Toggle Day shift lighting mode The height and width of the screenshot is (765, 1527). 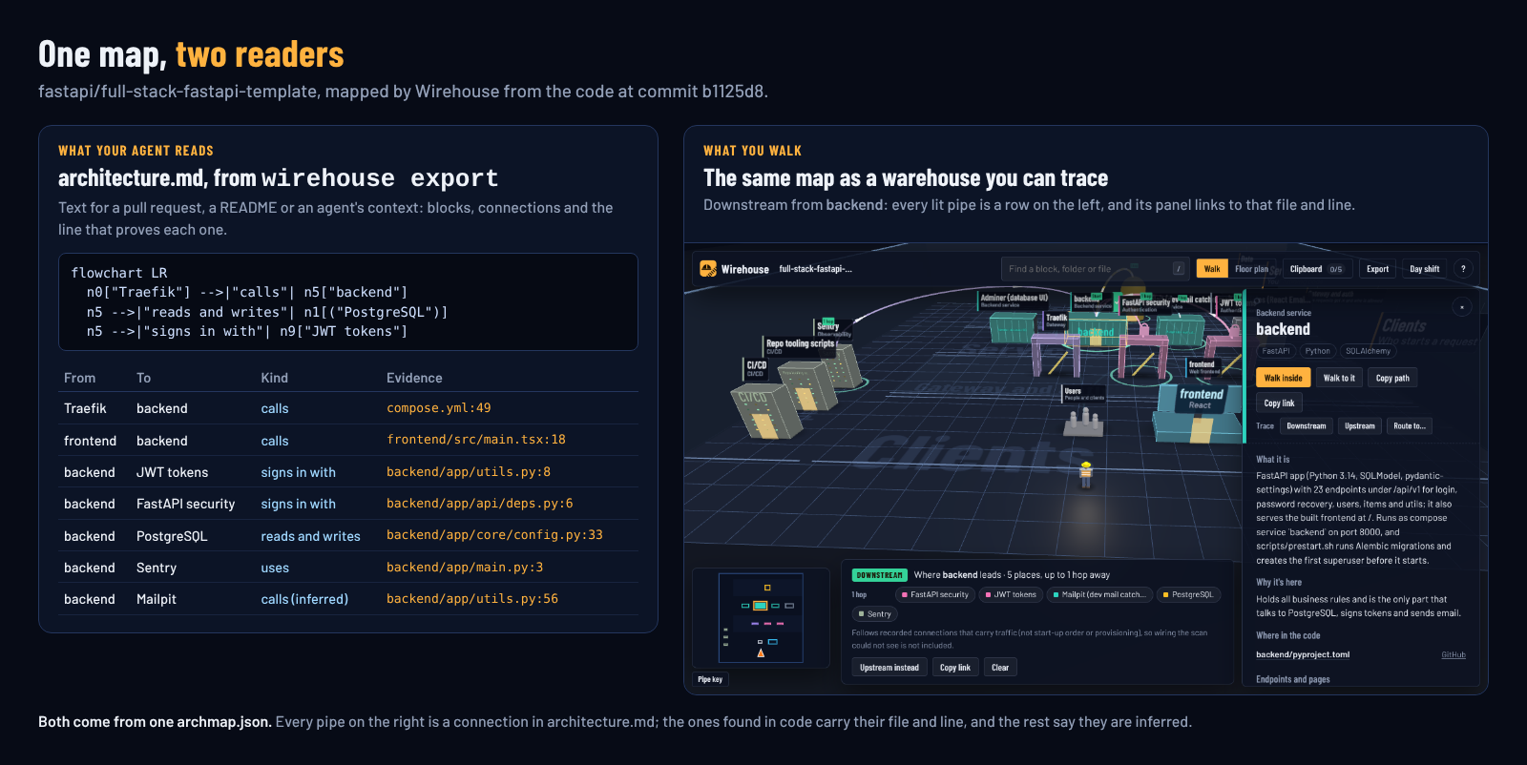pos(1425,269)
